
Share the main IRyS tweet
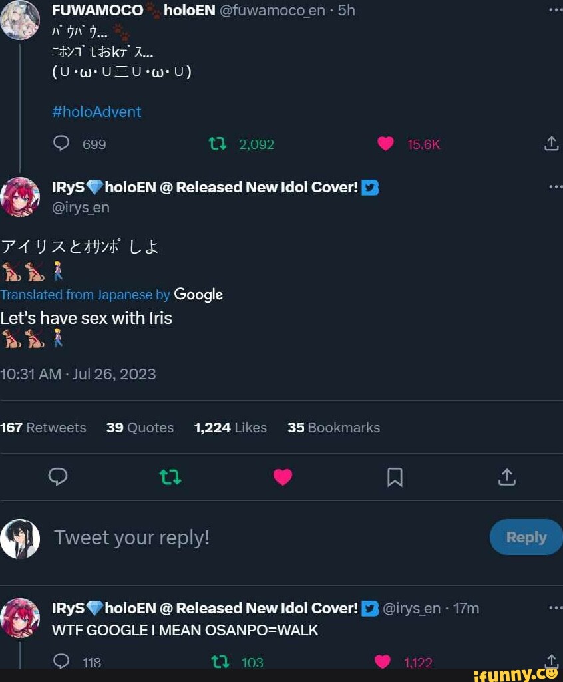click(x=506, y=476)
